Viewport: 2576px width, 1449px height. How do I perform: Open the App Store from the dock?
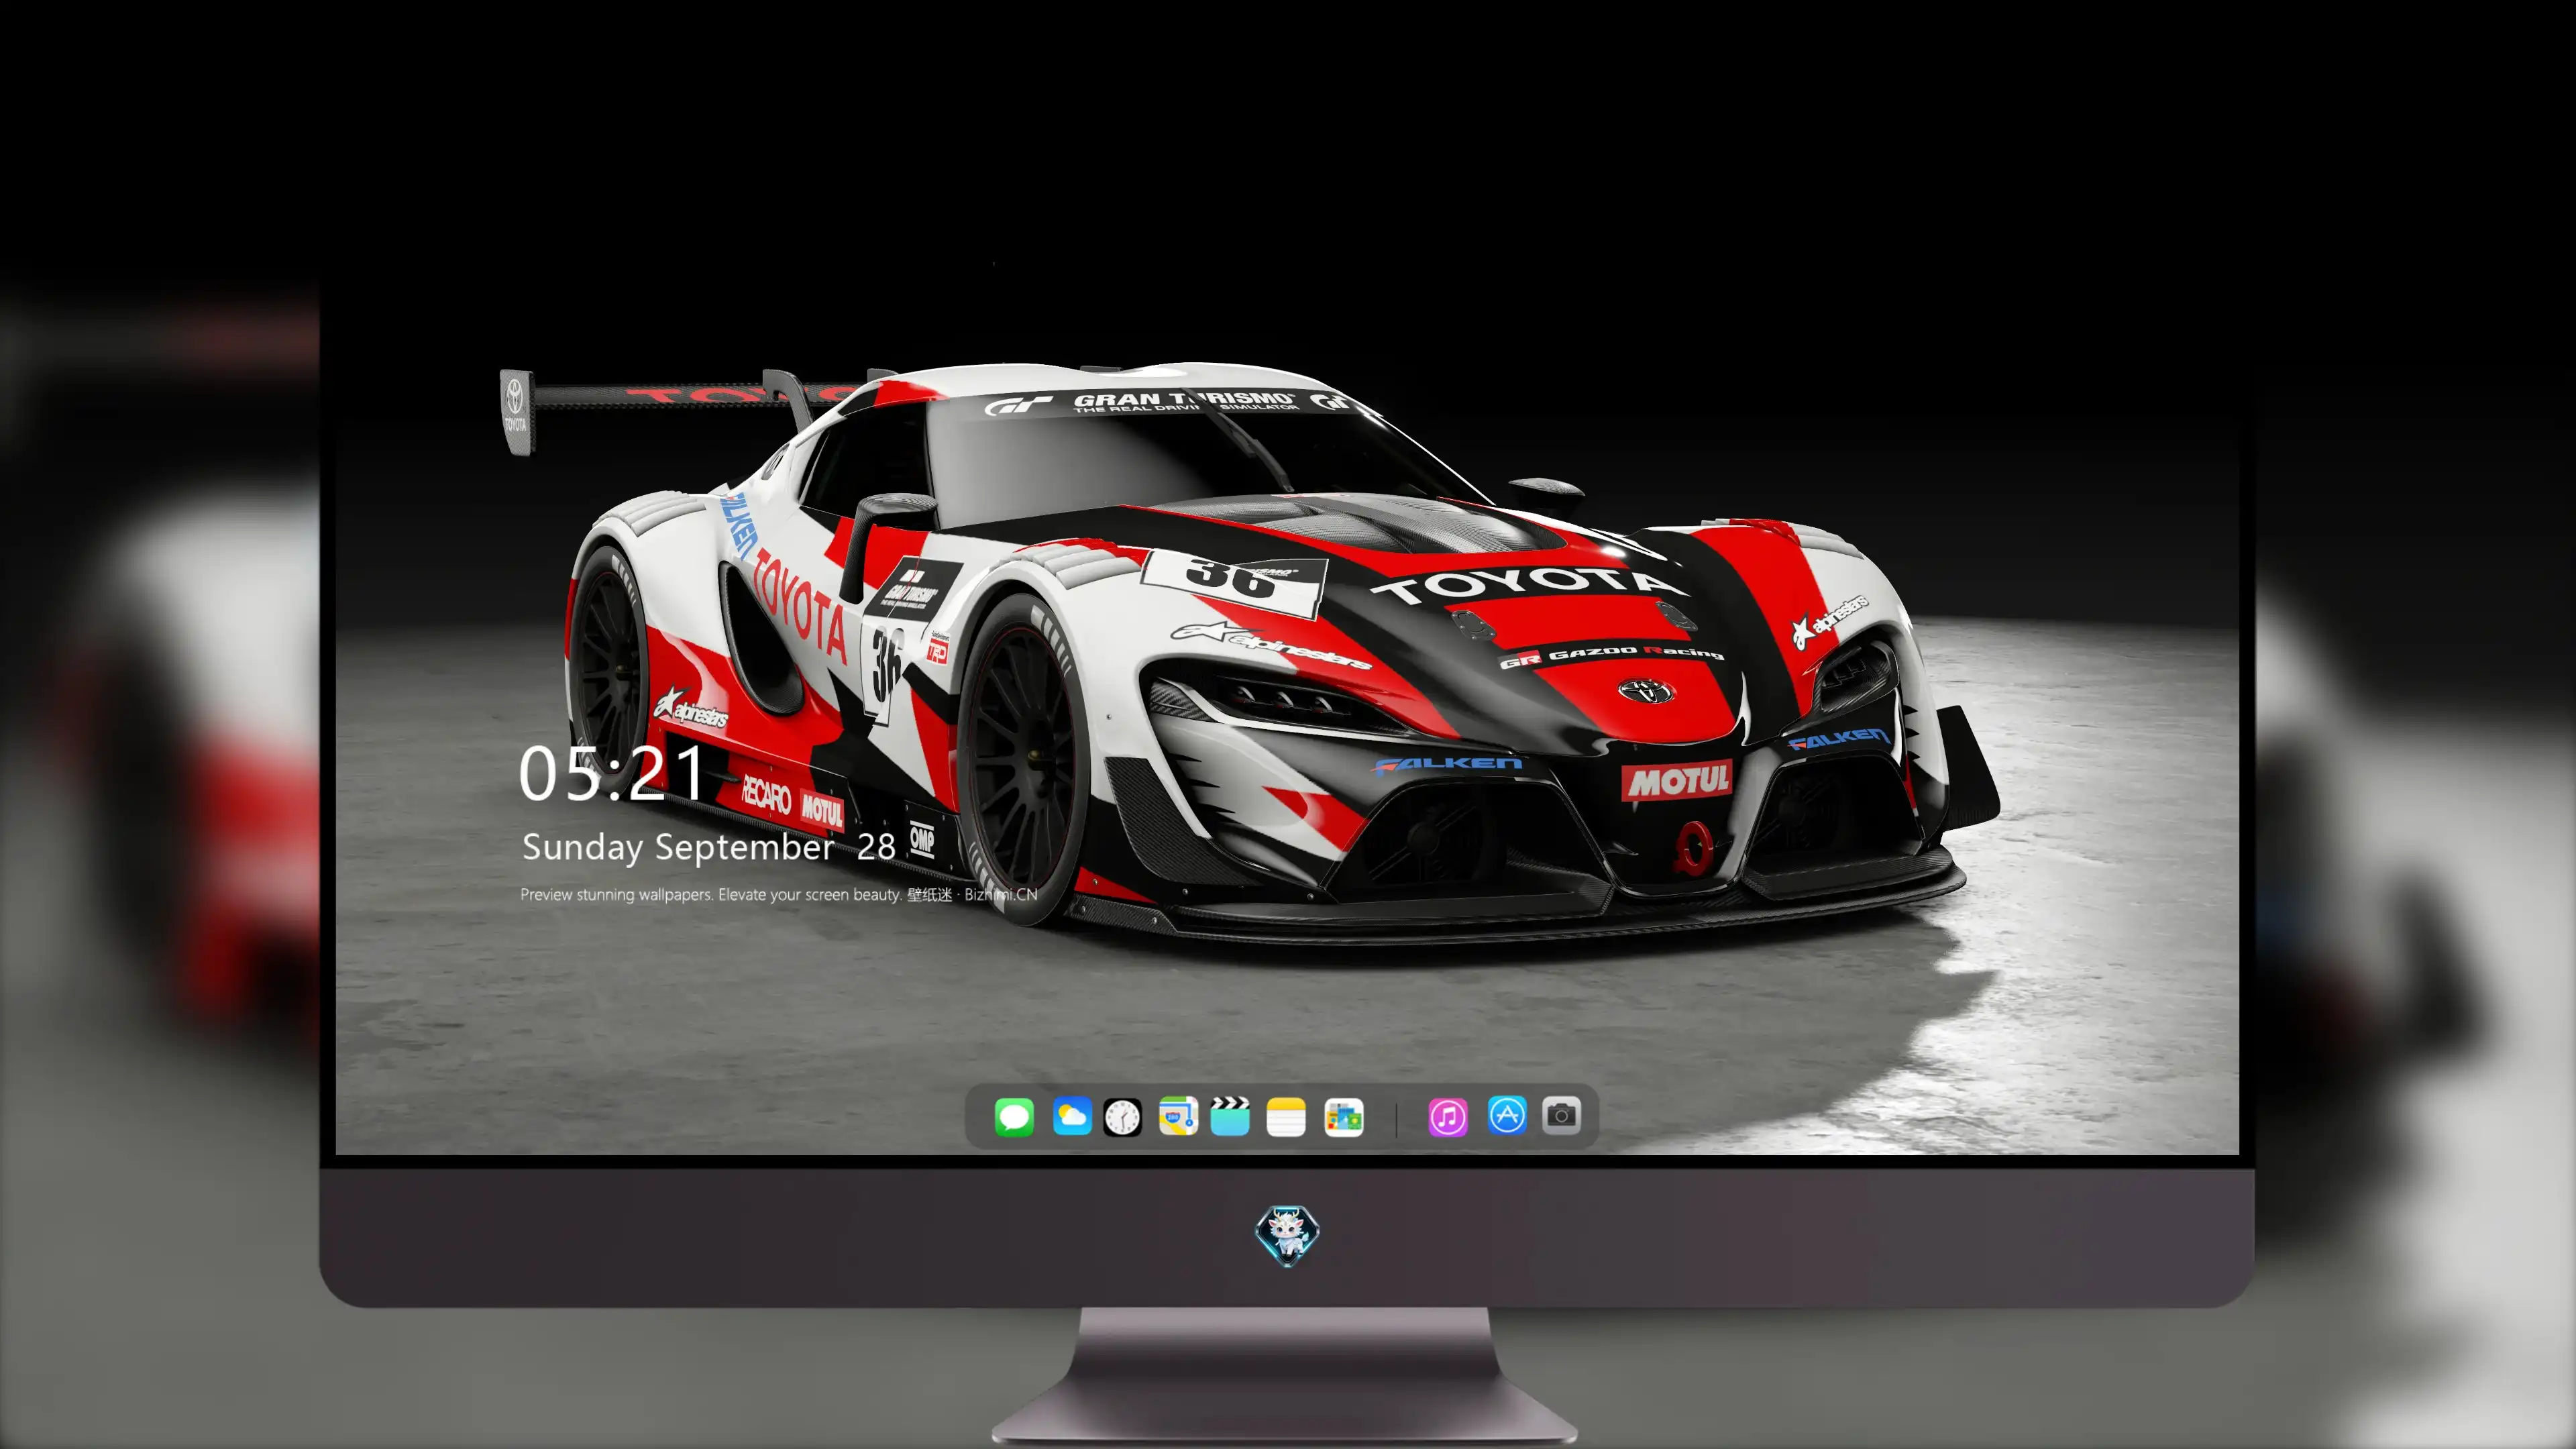tap(1507, 1116)
